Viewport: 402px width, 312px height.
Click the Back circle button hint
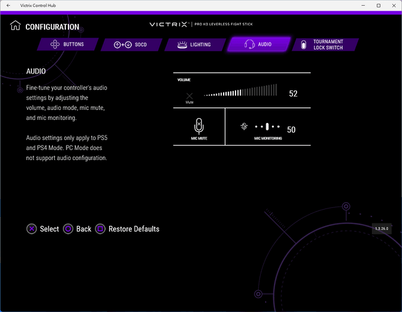coord(68,229)
